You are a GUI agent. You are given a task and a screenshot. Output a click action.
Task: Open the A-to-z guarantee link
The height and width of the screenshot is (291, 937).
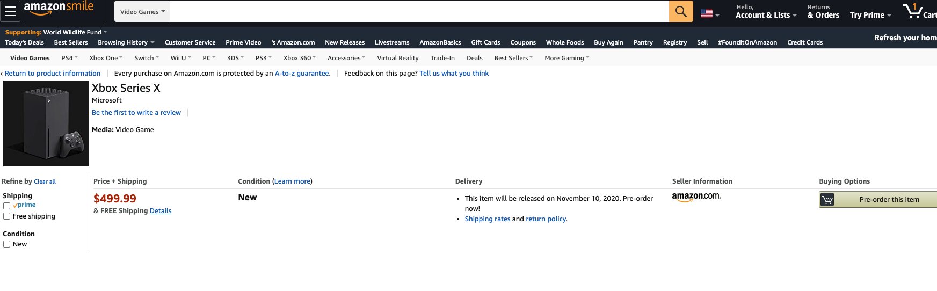pyautogui.click(x=302, y=74)
